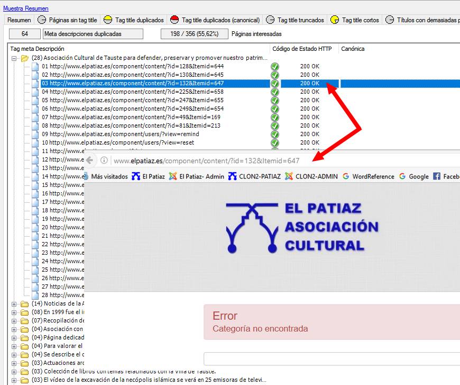Open the WordReference bookmark

tap(369, 176)
